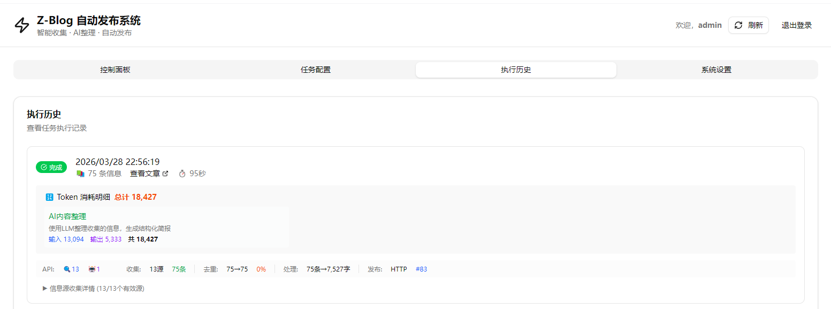Click the Z-Blog lightning bolt logo

(x=22, y=25)
